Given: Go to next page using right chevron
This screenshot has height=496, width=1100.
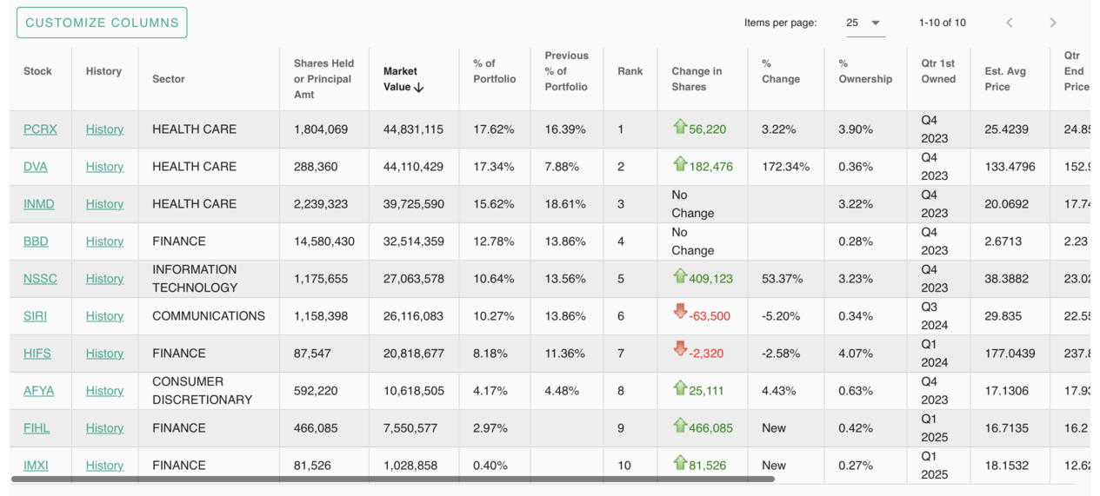Looking at the screenshot, I should click(x=1052, y=23).
